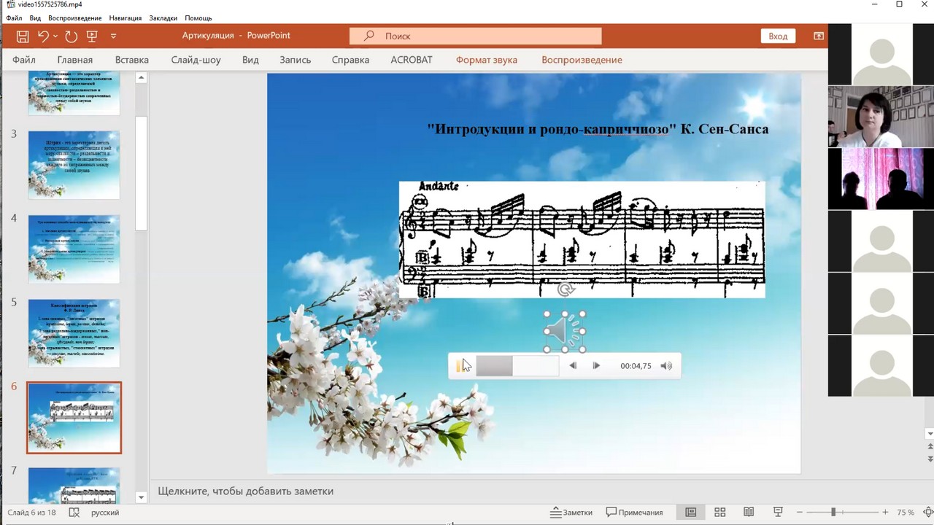934x525 pixels.
Task: Open the Вставка ribbon tab
Action: point(131,60)
